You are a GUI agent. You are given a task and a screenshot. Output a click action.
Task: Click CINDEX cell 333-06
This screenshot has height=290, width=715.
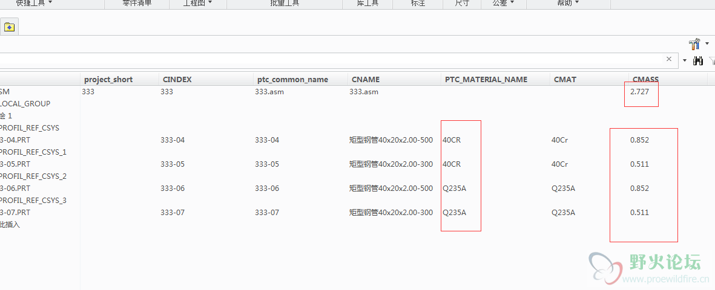(173, 188)
